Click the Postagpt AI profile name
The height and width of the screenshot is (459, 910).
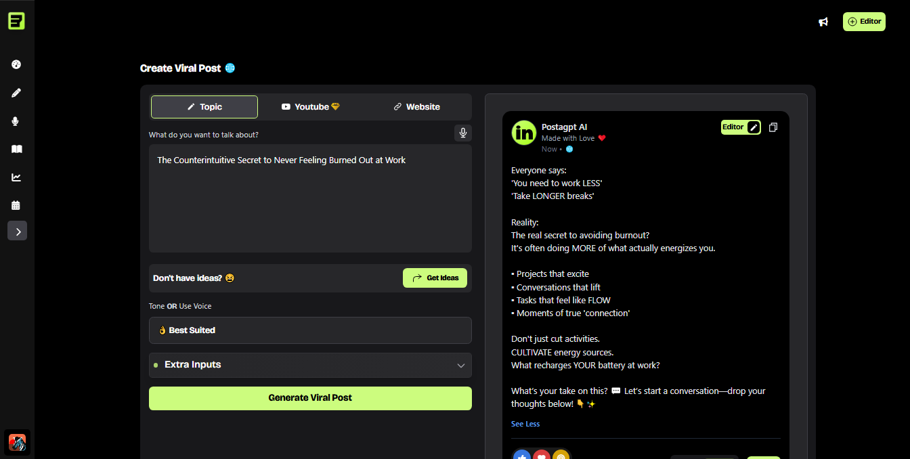tap(564, 127)
